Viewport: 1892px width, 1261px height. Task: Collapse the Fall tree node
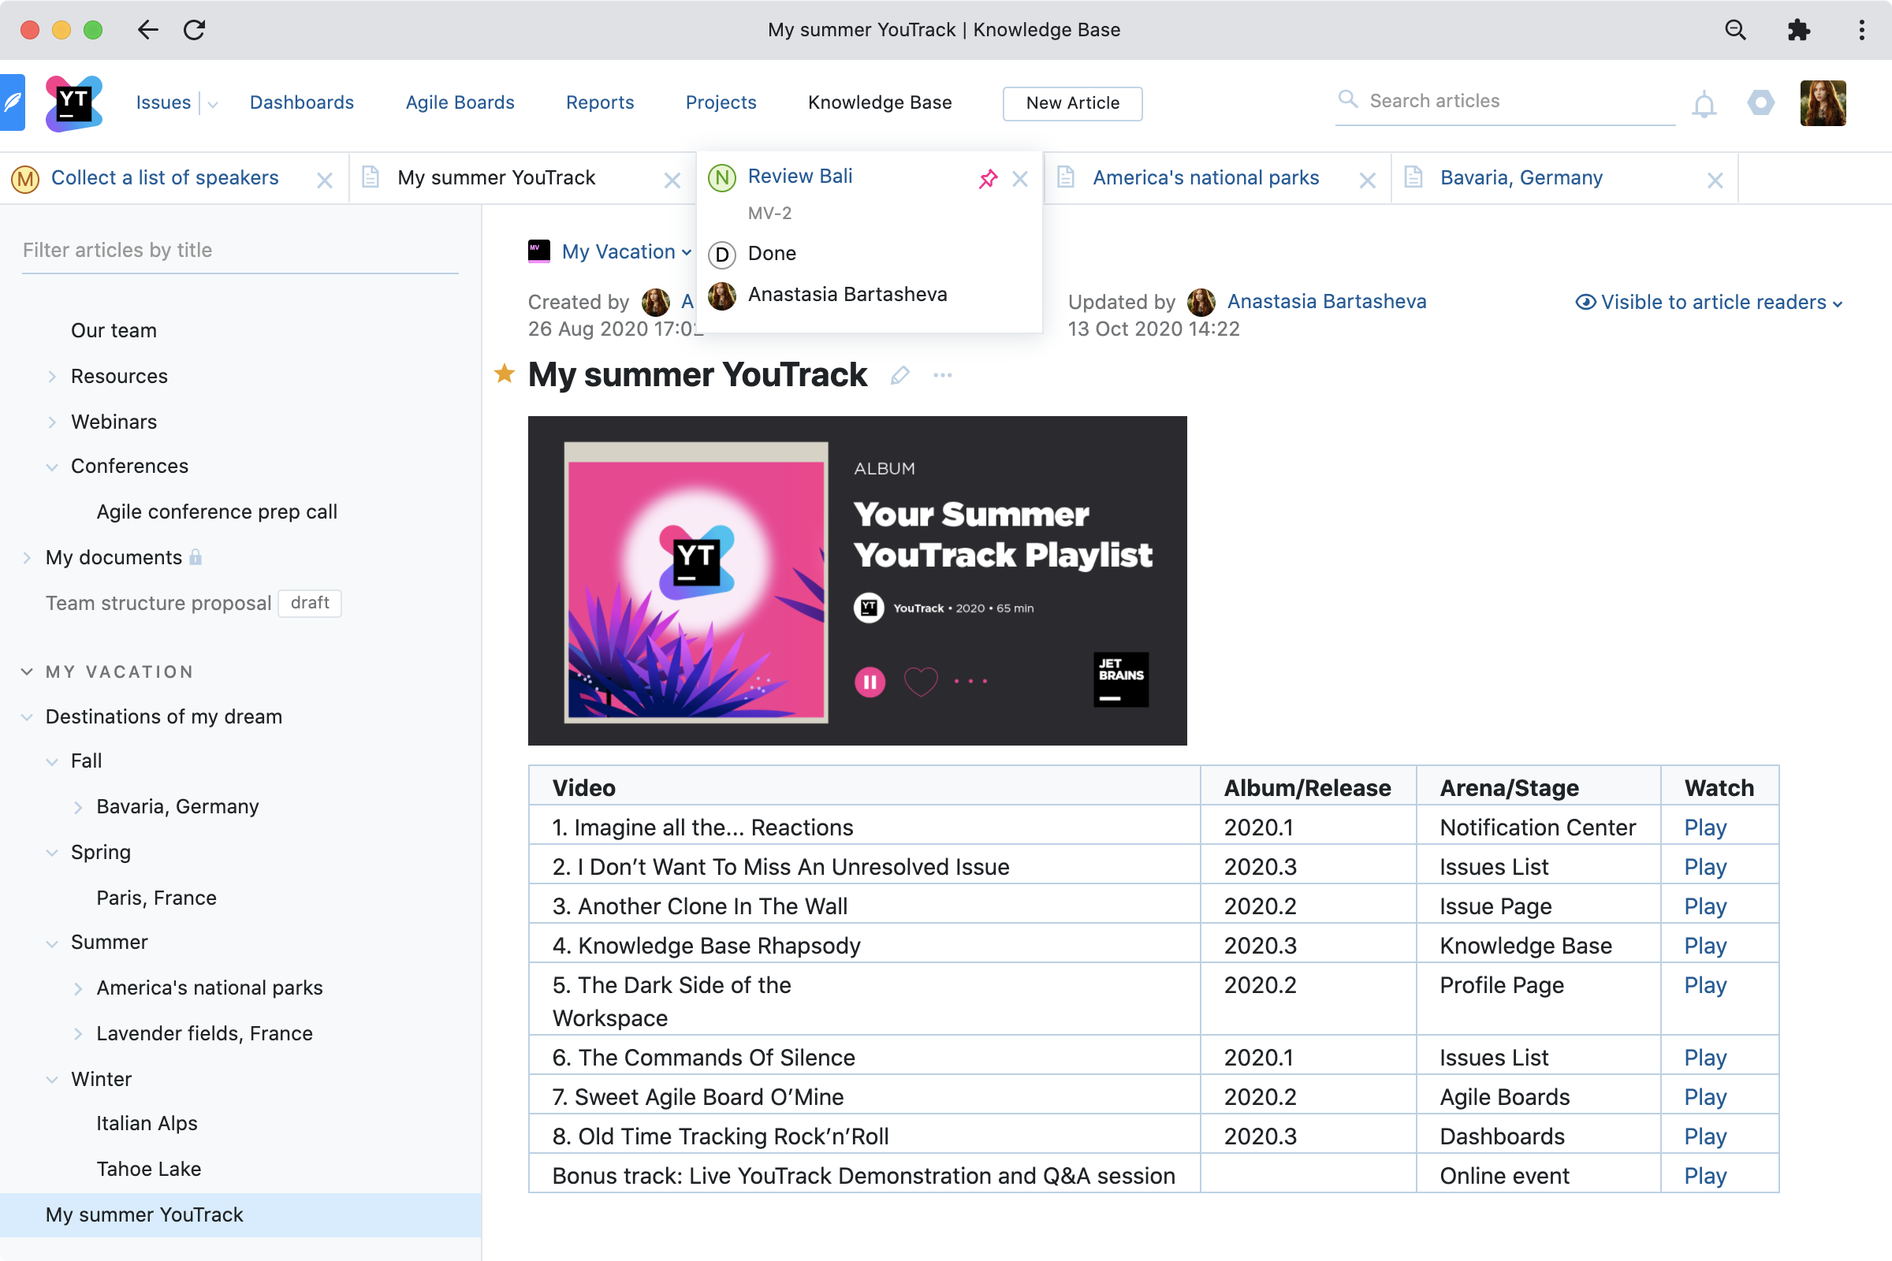coord(52,761)
